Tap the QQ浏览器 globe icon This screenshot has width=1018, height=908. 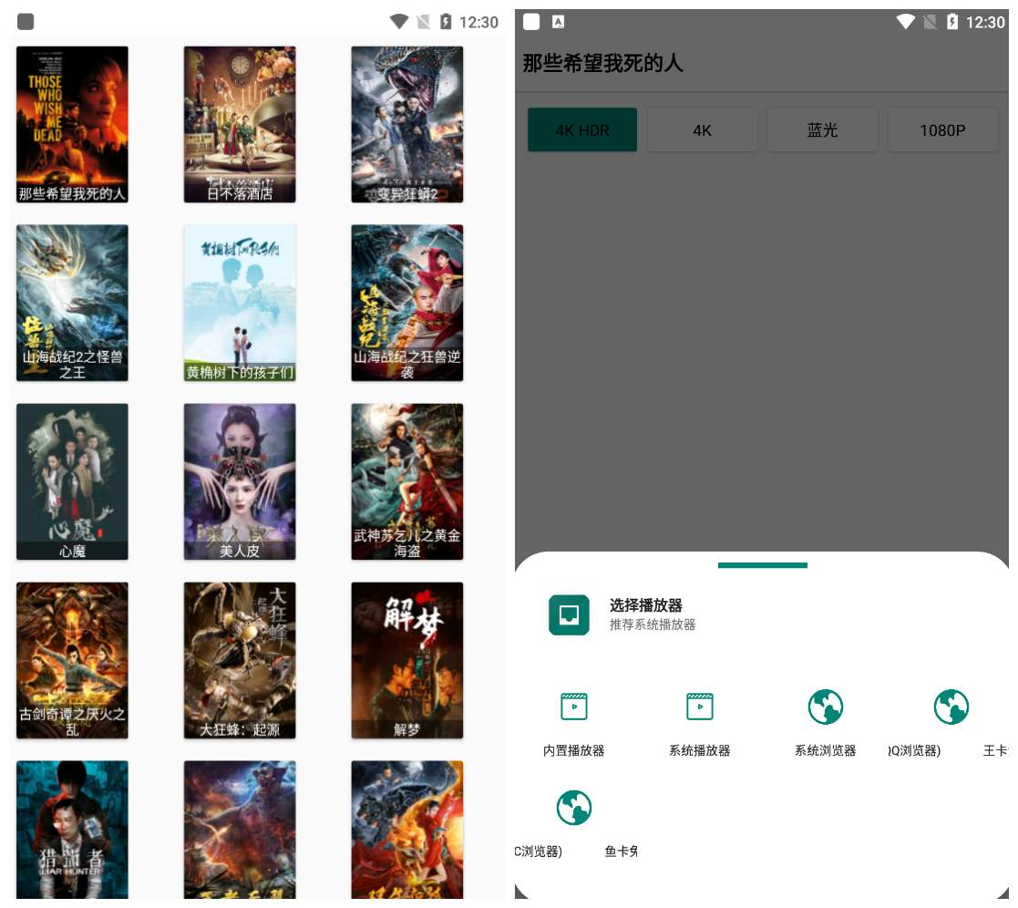coord(951,707)
